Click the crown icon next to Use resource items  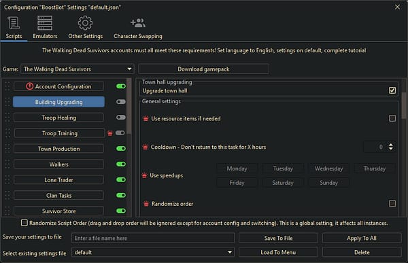pos(146,119)
